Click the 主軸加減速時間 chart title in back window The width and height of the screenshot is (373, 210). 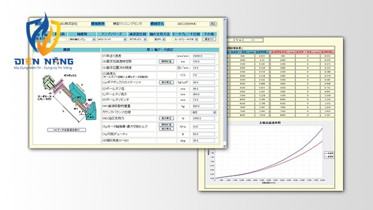(270, 123)
